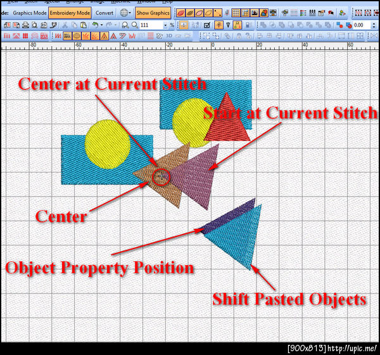Click the new embroidery design icon

[7, 25]
